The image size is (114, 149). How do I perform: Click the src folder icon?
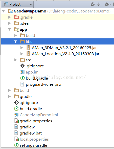(x=22, y=60)
